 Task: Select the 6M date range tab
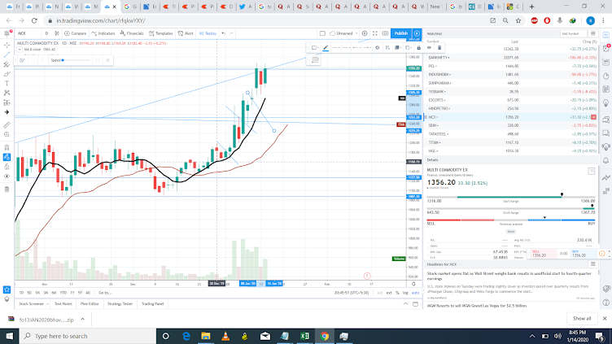pos(54,293)
